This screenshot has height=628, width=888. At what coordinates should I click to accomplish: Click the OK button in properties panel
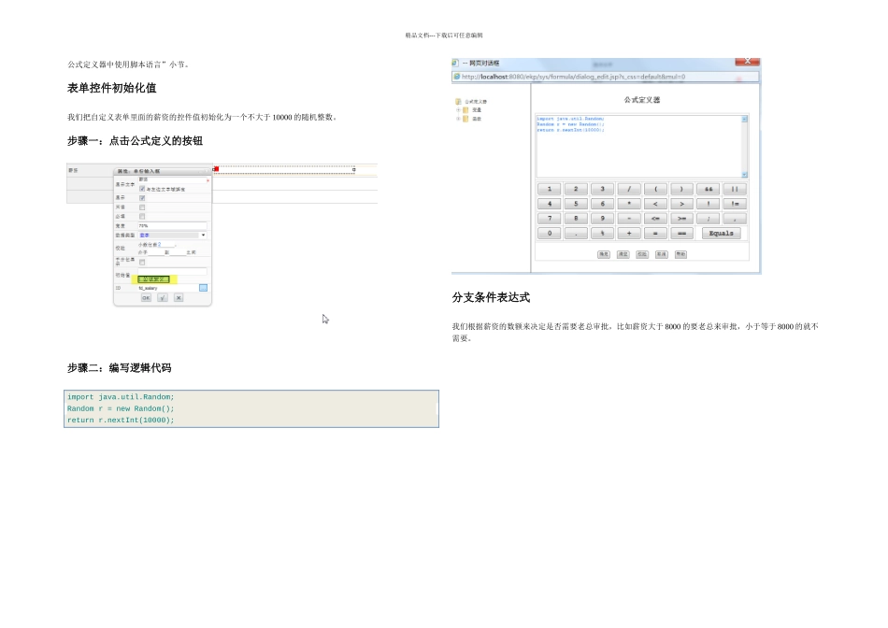[146, 297]
